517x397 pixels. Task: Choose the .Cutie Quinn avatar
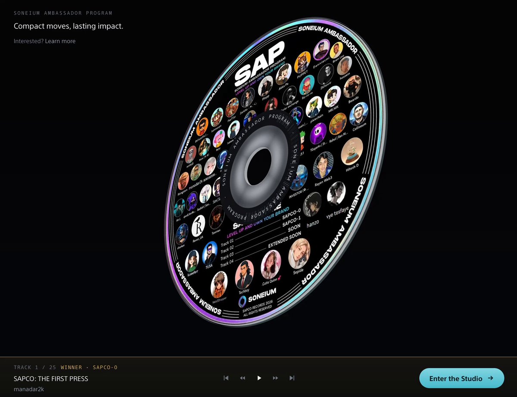click(x=271, y=264)
